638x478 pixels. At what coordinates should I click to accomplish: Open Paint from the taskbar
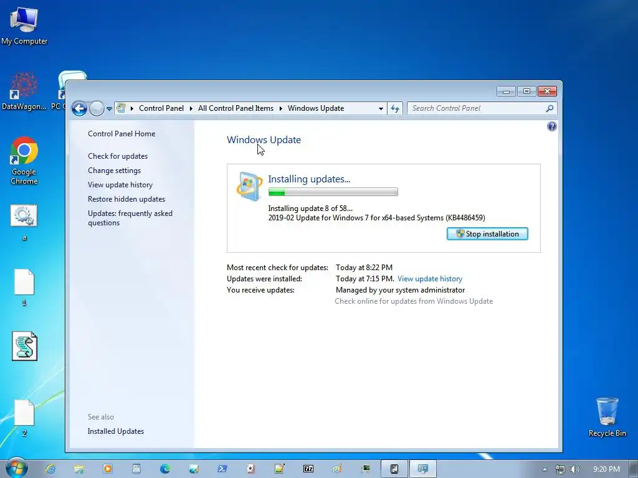336,469
